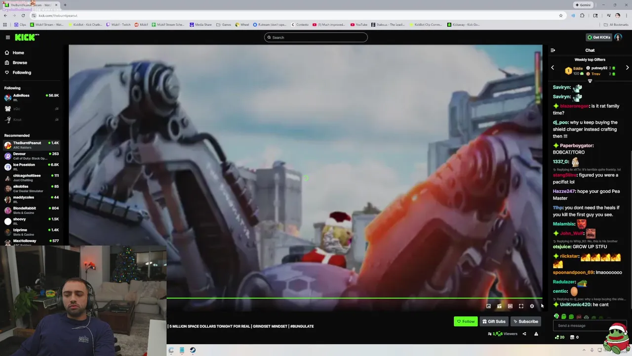Open the chat shop icon showing 0
The height and width of the screenshot is (356, 632).
pos(574,337)
